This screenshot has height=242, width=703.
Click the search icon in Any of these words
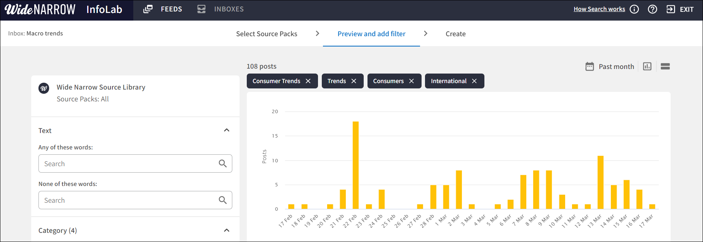click(x=223, y=163)
